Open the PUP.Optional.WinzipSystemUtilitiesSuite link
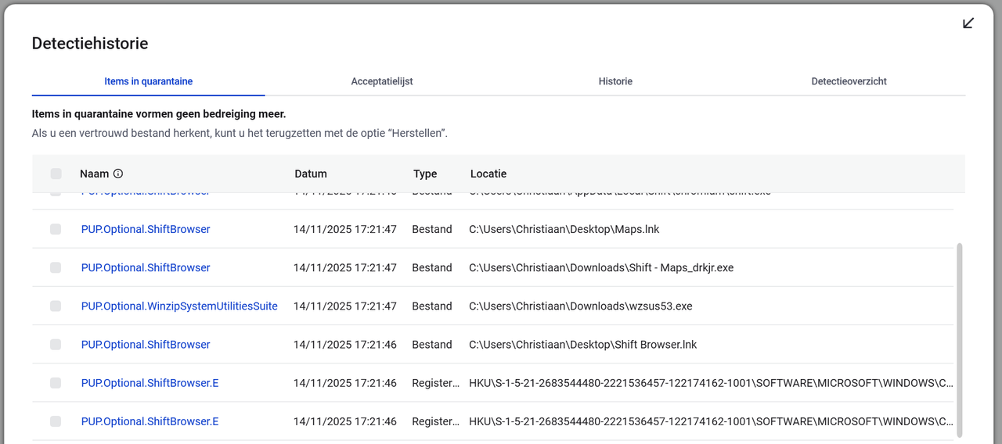 pos(179,306)
